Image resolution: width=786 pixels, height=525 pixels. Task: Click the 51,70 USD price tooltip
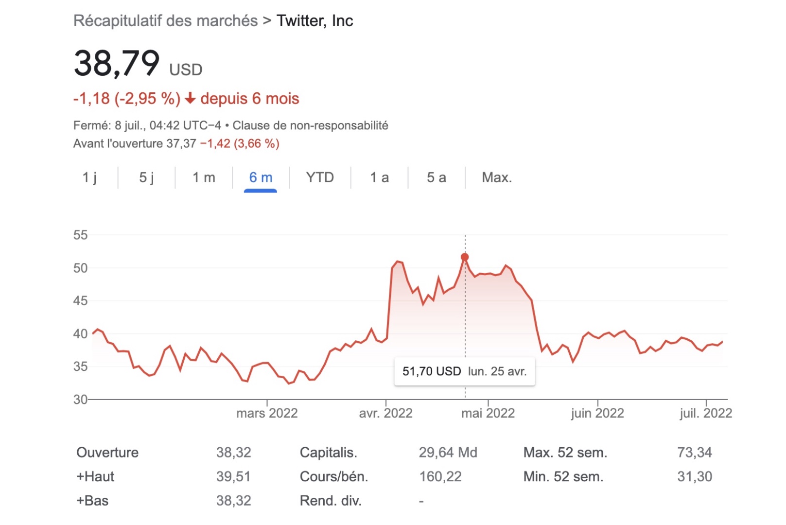click(465, 372)
